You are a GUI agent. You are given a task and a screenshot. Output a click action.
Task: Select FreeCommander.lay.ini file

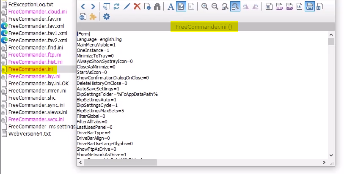click(x=34, y=76)
